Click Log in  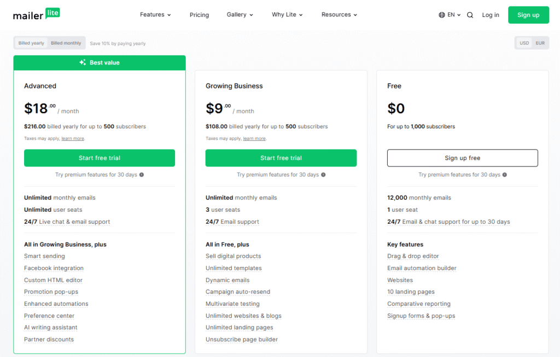click(491, 15)
